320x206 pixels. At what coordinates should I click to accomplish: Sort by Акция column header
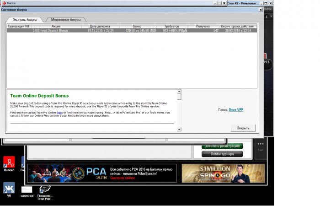(56, 26)
